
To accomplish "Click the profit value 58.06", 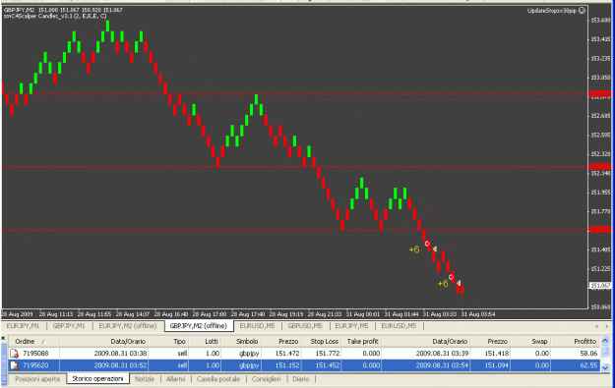I will pyautogui.click(x=588, y=354).
